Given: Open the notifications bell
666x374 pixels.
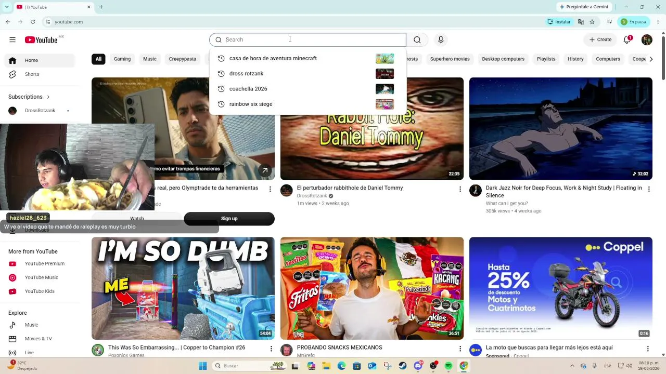Looking at the screenshot, I should 627,40.
